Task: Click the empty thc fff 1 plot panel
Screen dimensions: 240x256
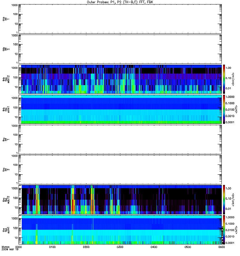Action: [120, 140]
